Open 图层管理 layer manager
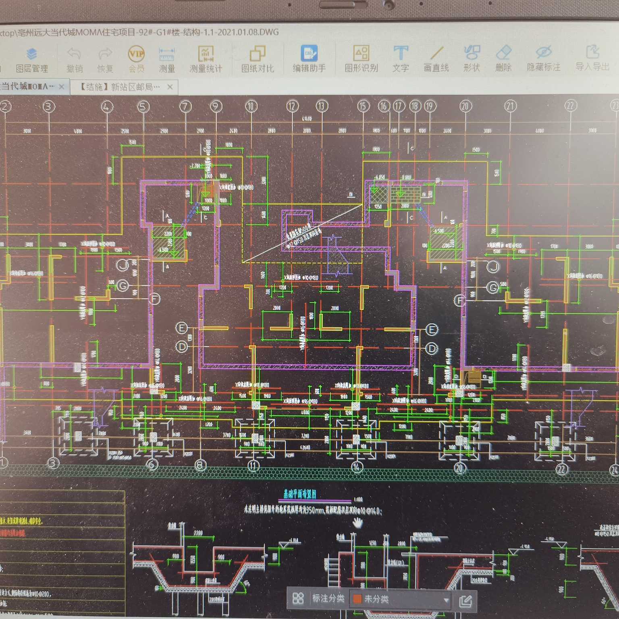This screenshot has width=619, height=619. tap(31, 60)
